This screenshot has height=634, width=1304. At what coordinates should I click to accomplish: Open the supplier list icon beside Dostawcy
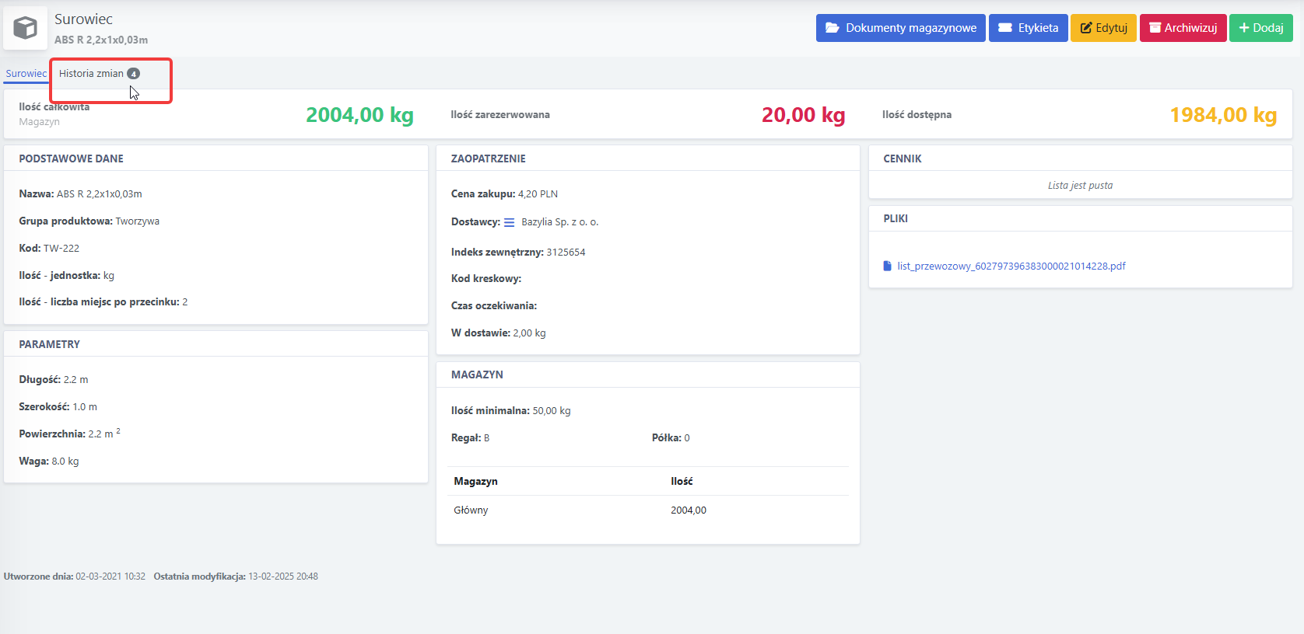tap(509, 222)
